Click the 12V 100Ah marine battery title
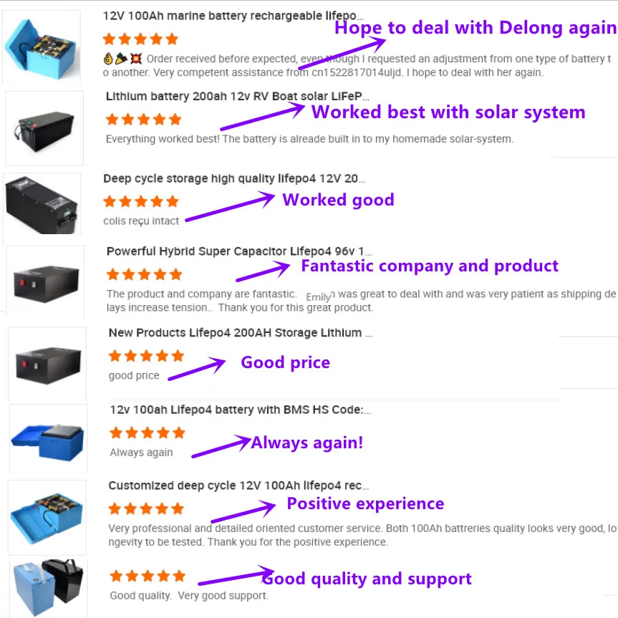The height and width of the screenshot is (618, 618). 233,16
